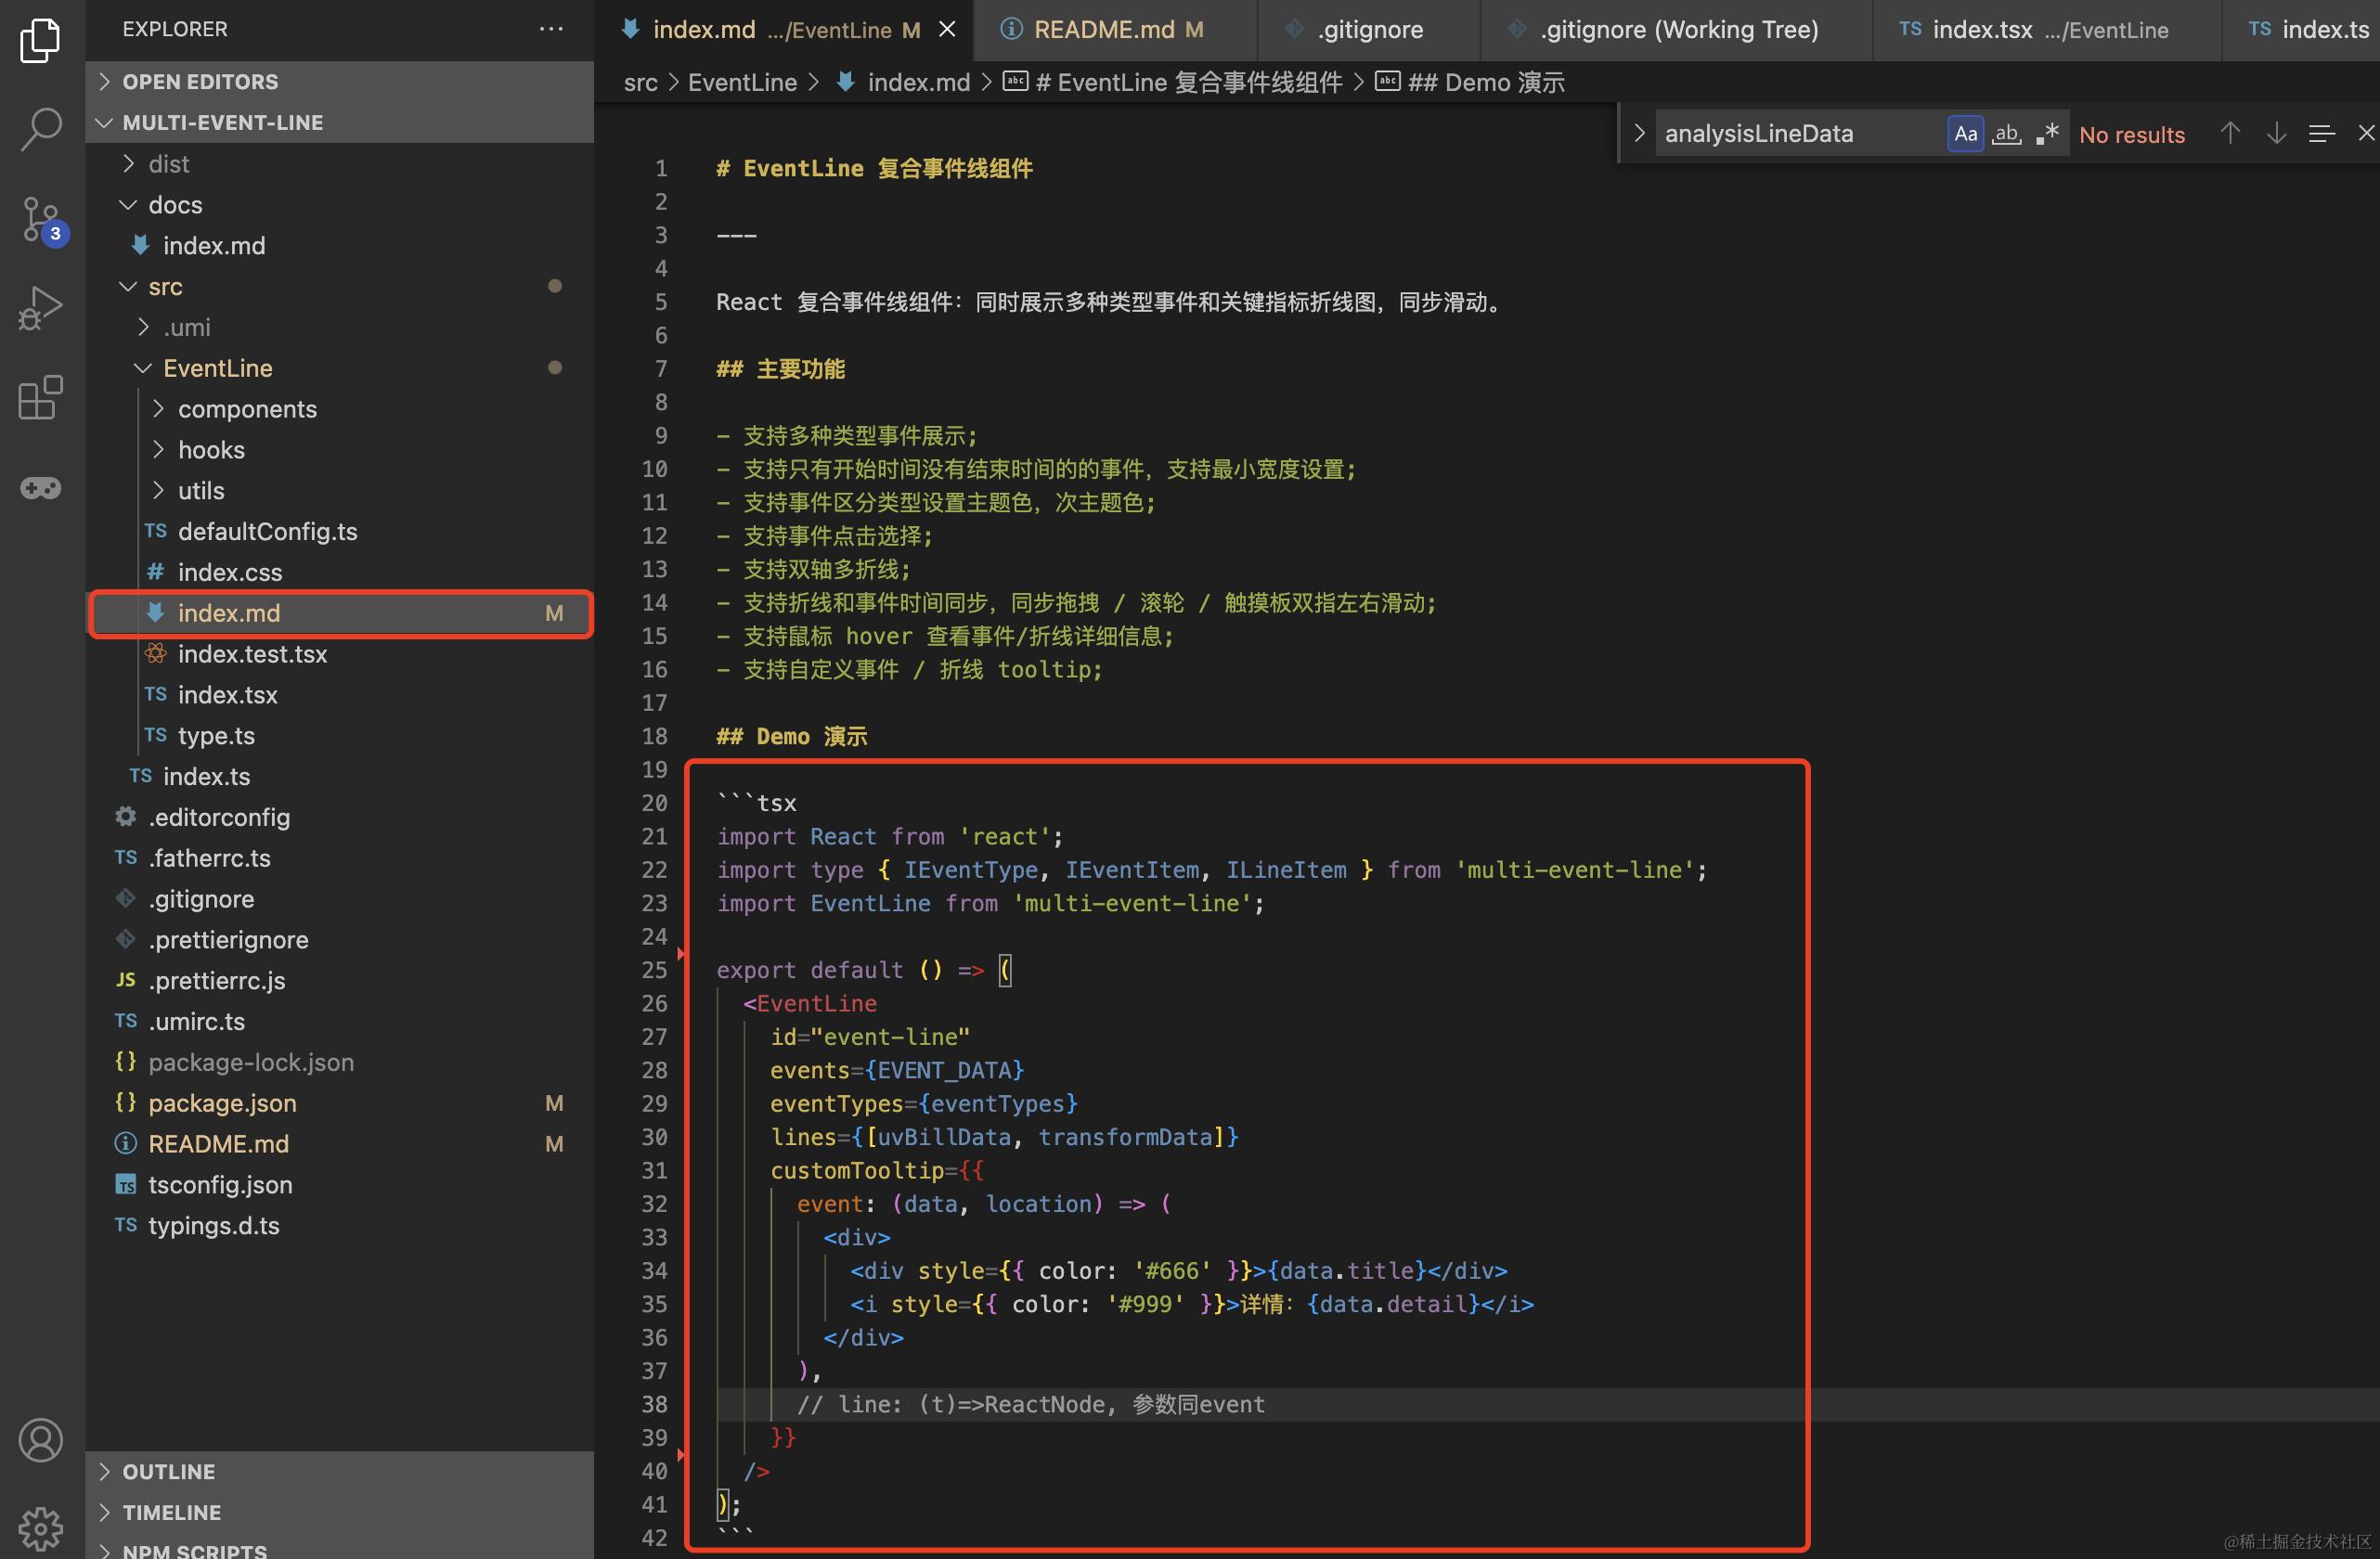The image size is (2380, 1559).
Task: Open typings.d.ts file
Action: [x=339, y=1226]
